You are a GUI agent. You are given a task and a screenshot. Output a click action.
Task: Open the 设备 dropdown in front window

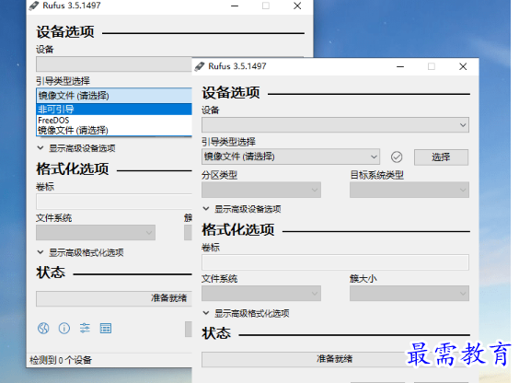coord(335,125)
